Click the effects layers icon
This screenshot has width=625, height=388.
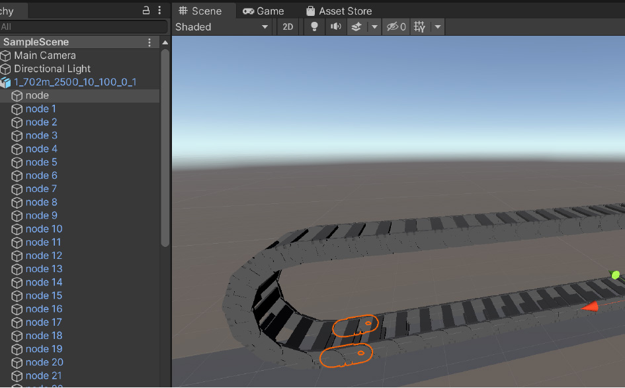pyautogui.click(x=356, y=26)
